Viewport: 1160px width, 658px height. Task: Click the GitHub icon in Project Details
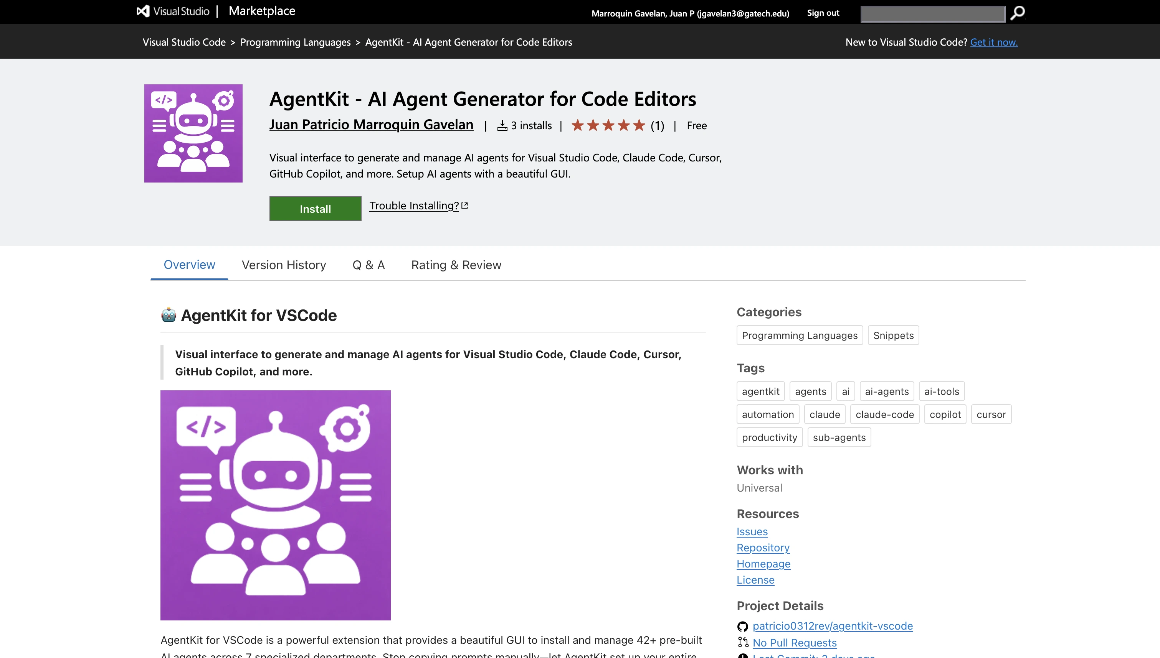(743, 627)
